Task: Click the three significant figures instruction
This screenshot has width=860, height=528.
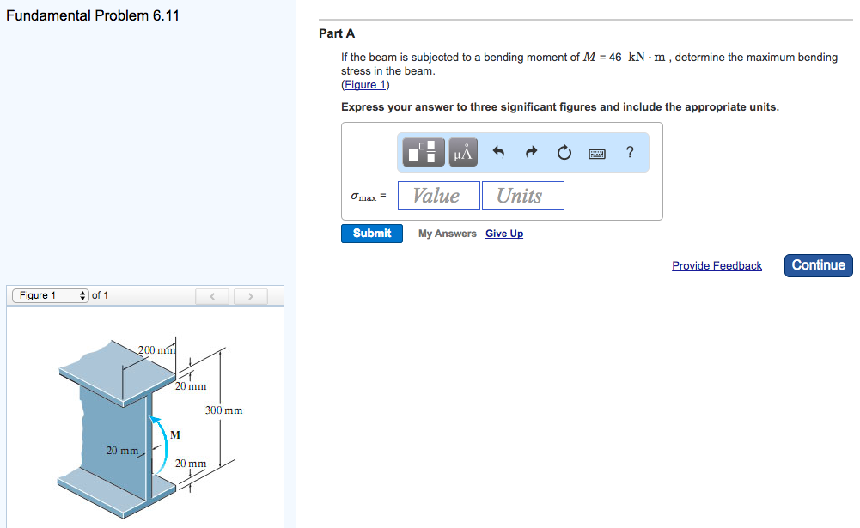Action: [560, 107]
